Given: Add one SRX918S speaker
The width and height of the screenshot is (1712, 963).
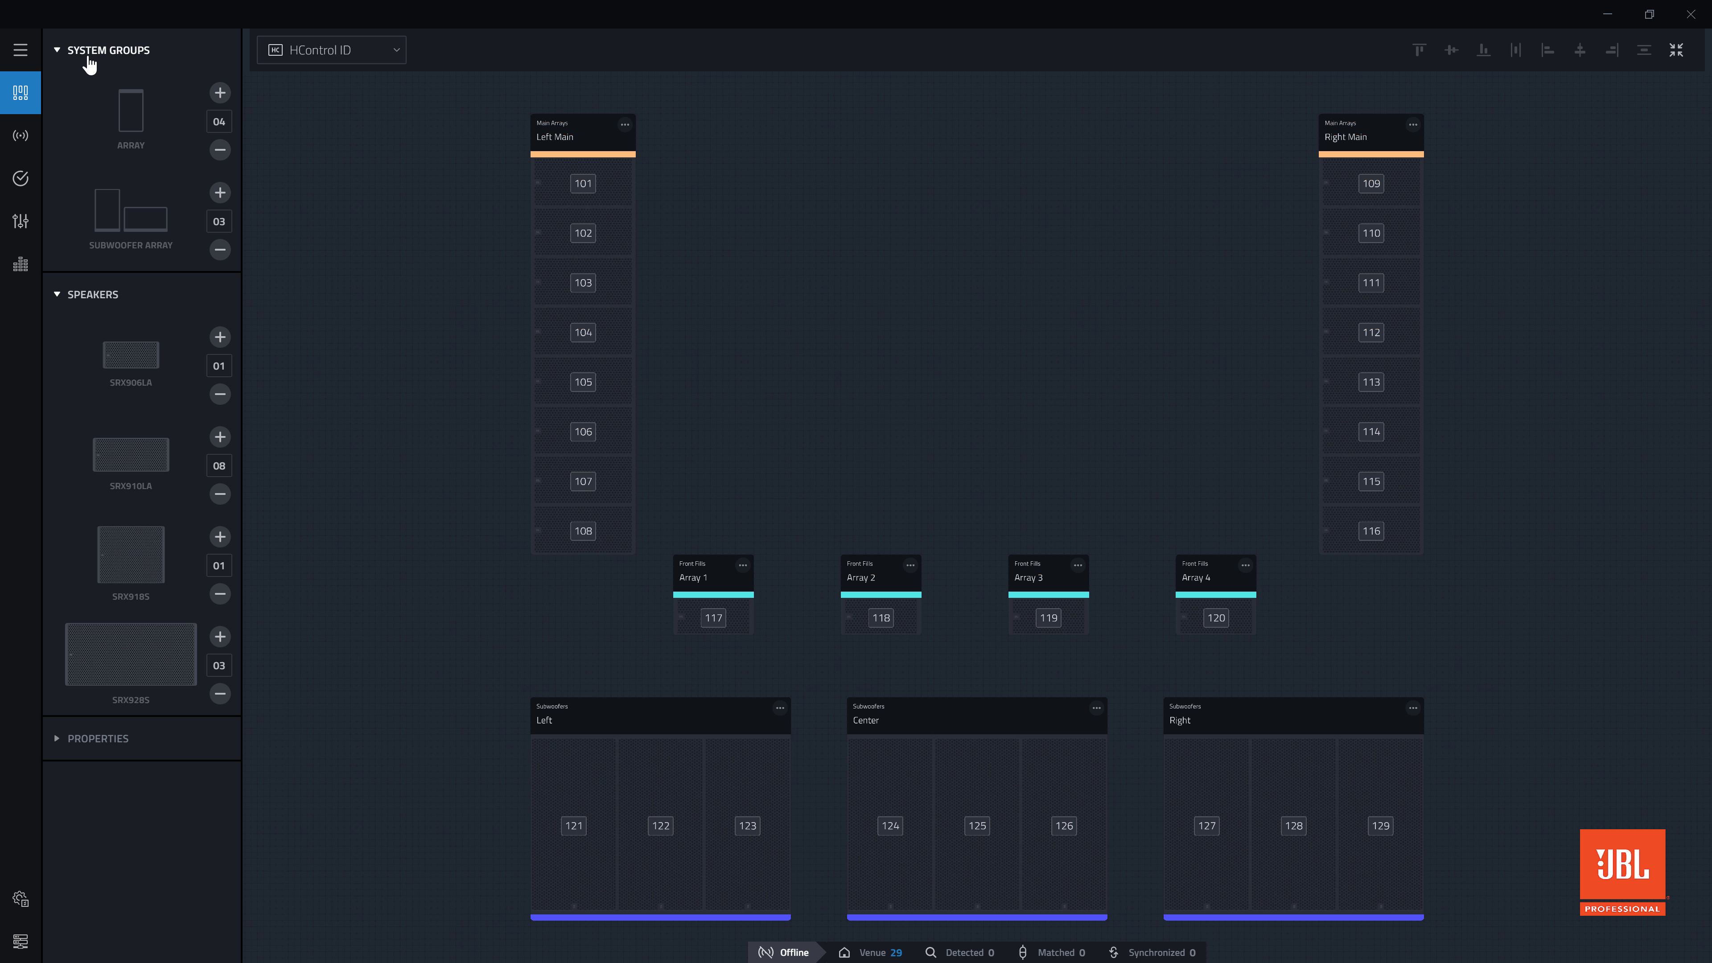Looking at the screenshot, I should pyautogui.click(x=220, y=537).
